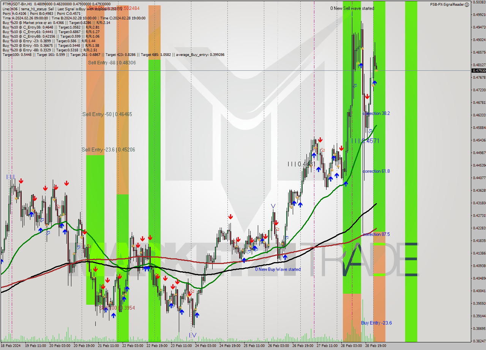The height and width of the screenshot is (350, 486).
Task: Click 'Buy %20 @ Market price or at: 0.4366' line
Action: [56, 22]
